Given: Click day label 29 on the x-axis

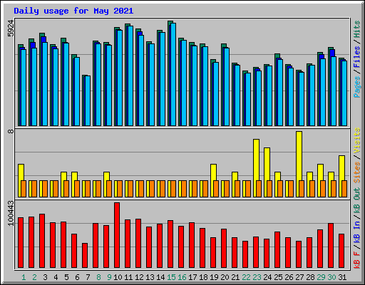Looking at the screenshot, I should click(321, 277).
